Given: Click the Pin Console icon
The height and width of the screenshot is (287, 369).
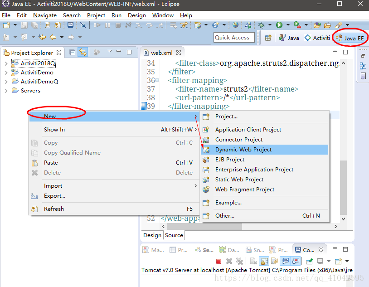Looking at the screenshot, I should coord(310,261).
